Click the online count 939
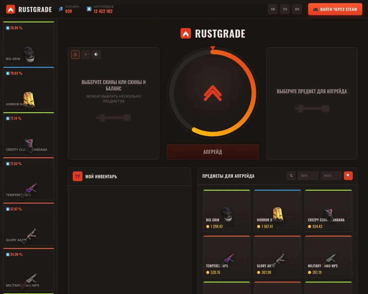The image size is (368, 294). pos(68,11)
